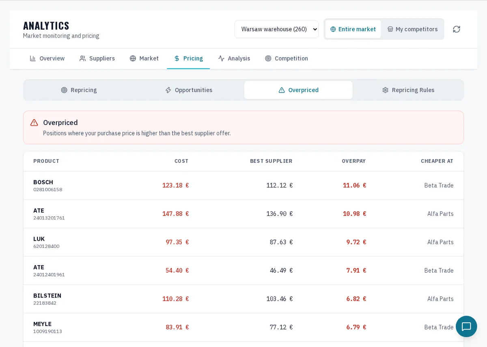Open the Warsaw warehouse (260) dropdown
Viewport: 487px width, 347px height.
click(x=277, y=29)
